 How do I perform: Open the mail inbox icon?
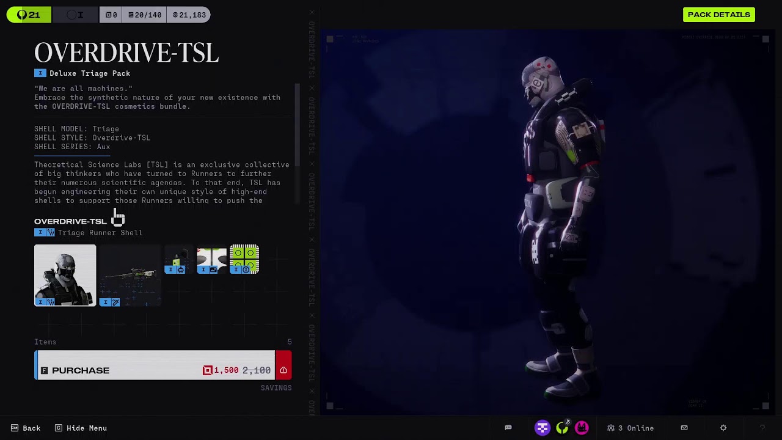click(684, 428)
